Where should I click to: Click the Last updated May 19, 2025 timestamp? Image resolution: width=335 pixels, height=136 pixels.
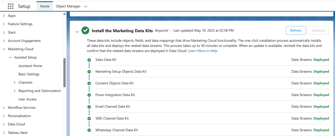click(x=203, y=31)
